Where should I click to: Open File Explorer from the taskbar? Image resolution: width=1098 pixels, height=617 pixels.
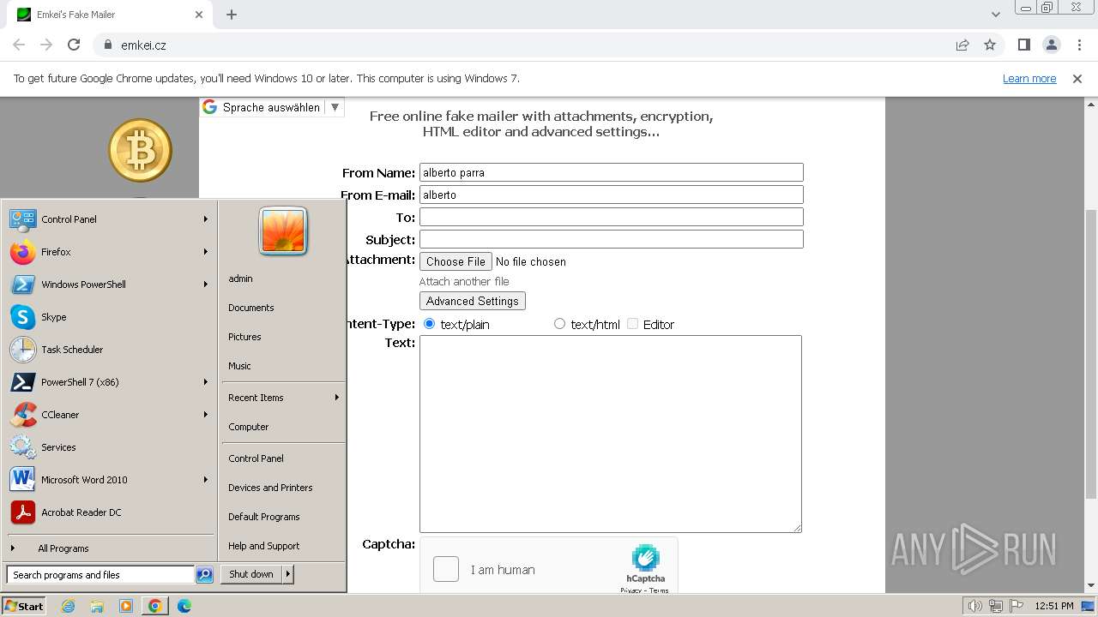tap(97, 606)
